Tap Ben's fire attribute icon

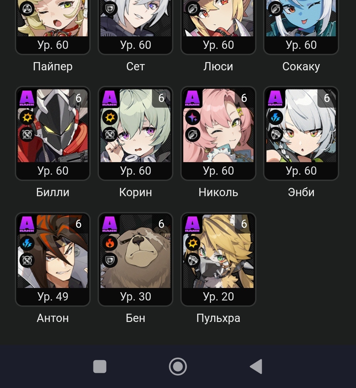110,243
